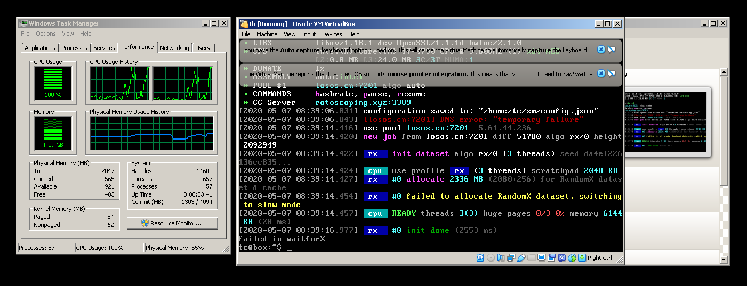Click the Resource Monitor button
This screenshot has height=286, width=747.
[172, 223]
